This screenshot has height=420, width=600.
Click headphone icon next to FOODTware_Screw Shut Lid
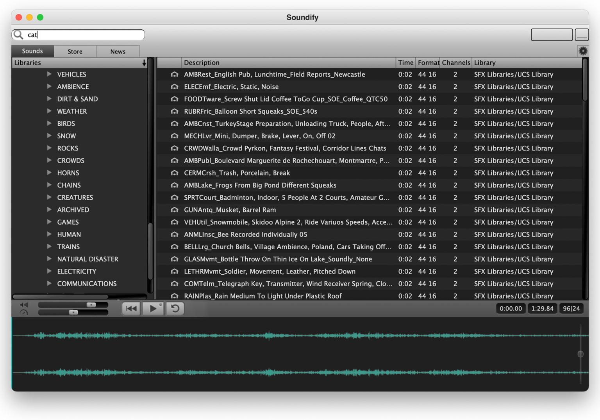pos(174,99)
